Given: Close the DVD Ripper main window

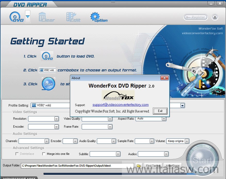Looking at the screenshot, I should point(220,3).
